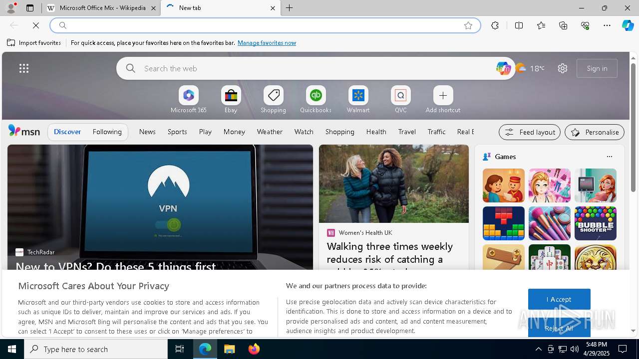Open the Collections icon
Viewport: 639px width, 359px height.
(563, 25)
